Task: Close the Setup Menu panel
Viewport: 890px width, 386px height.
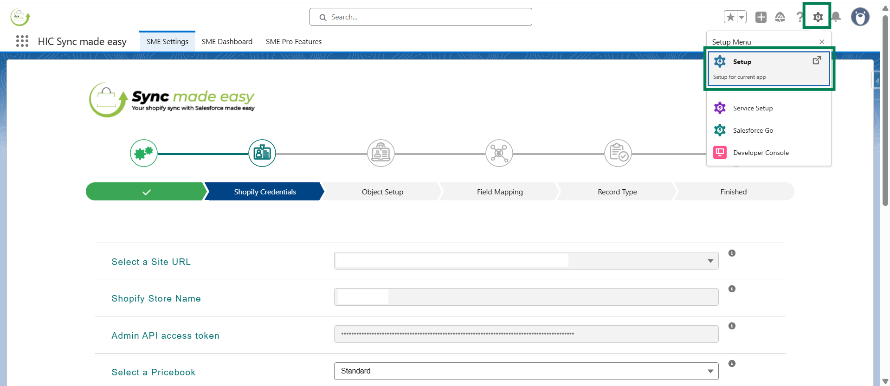Action: click(x=821, y=42)
